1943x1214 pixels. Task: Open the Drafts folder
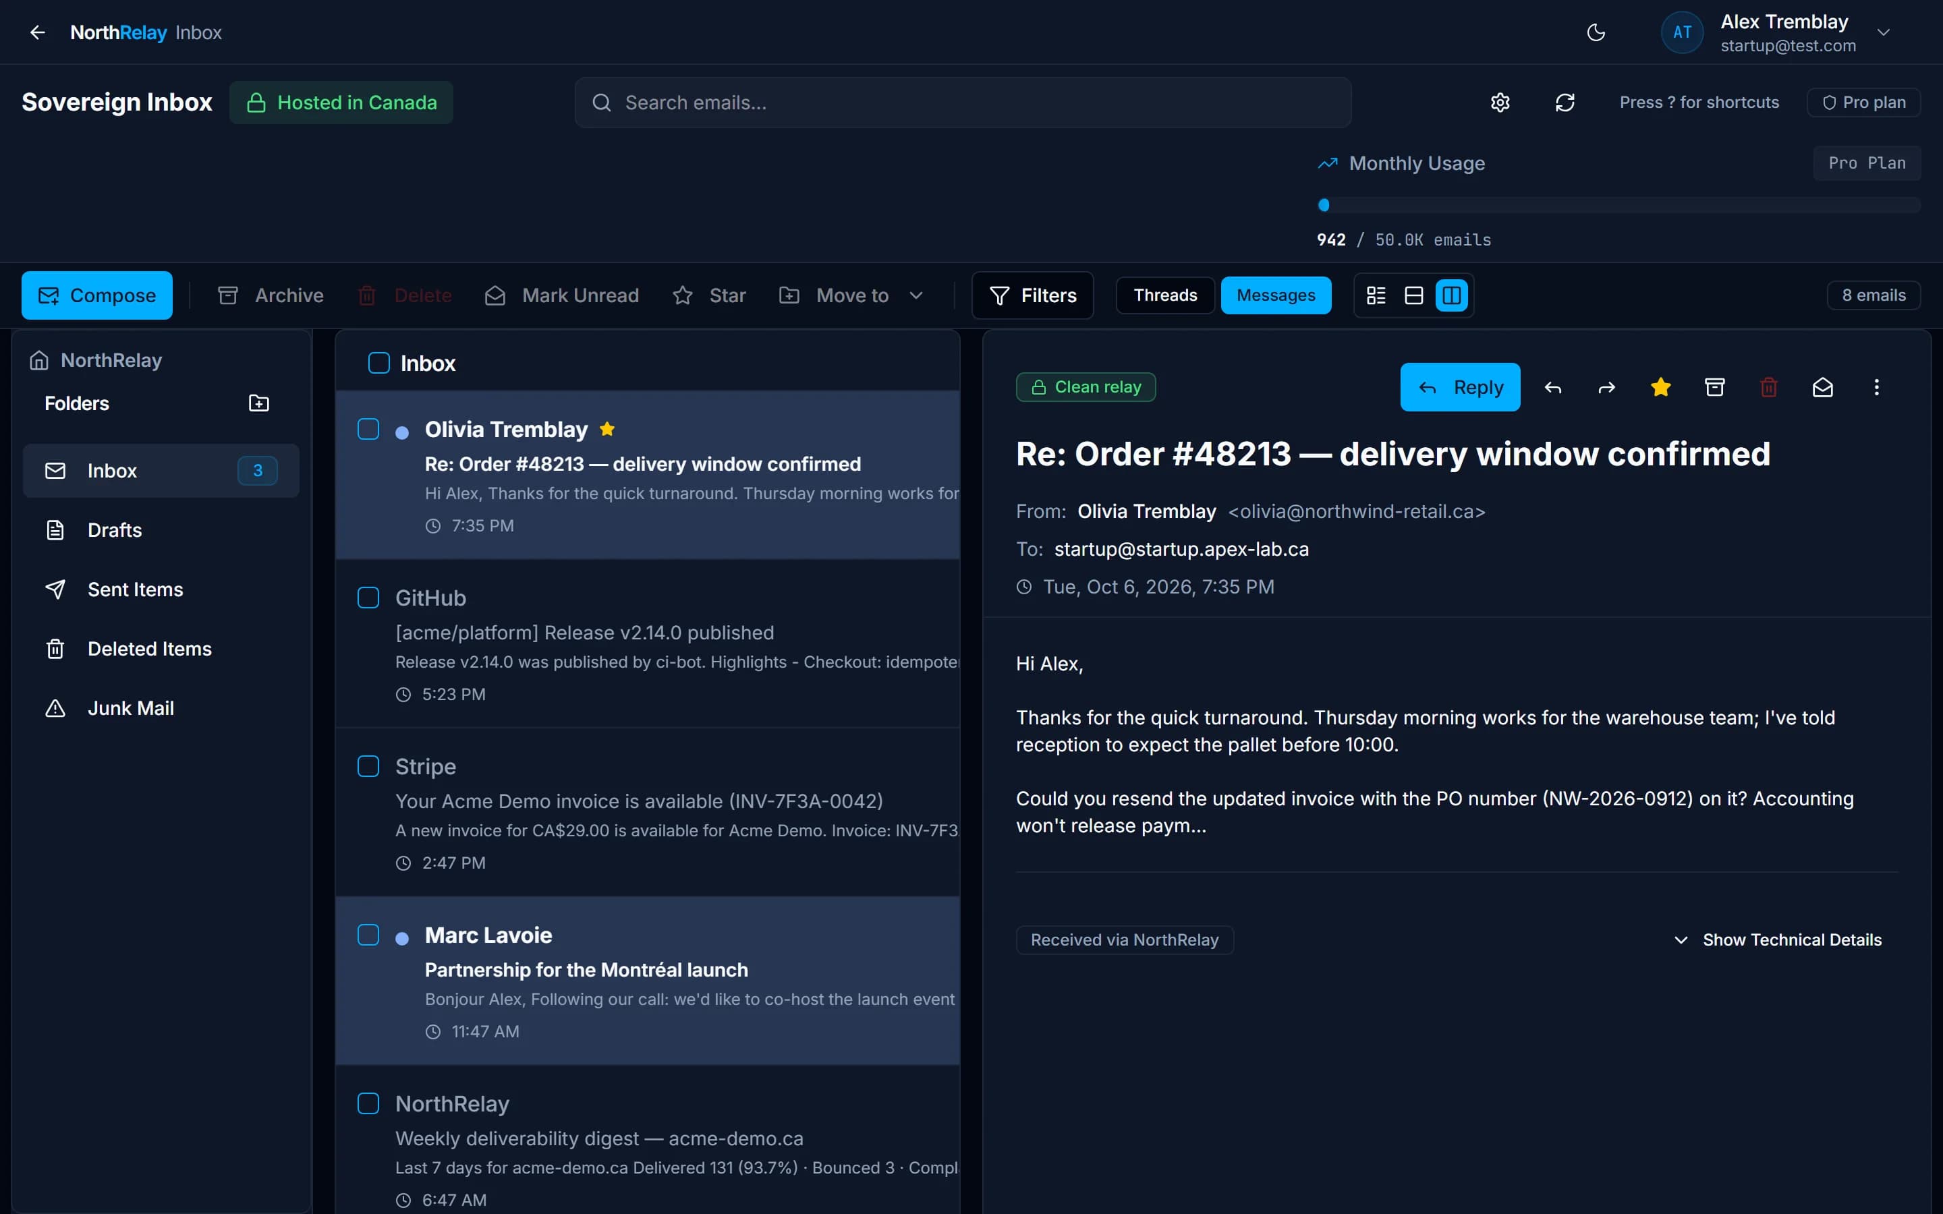coord(161,530)
